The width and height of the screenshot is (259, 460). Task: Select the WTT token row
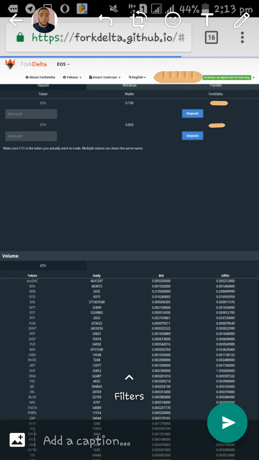click(x=129, y=308)
